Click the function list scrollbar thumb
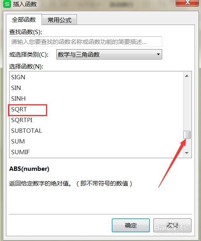This screenshot has width=201, height=241. click(187, 135)
